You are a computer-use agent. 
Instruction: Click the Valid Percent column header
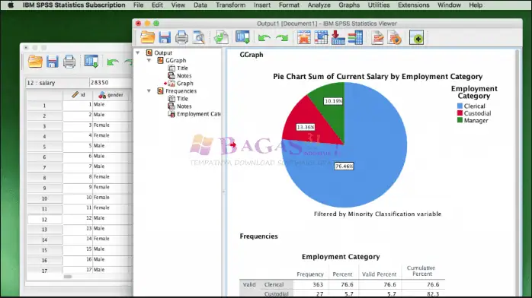[379, 274]
